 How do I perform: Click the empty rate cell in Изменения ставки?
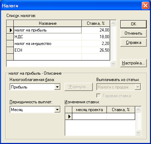click(121, 116)
